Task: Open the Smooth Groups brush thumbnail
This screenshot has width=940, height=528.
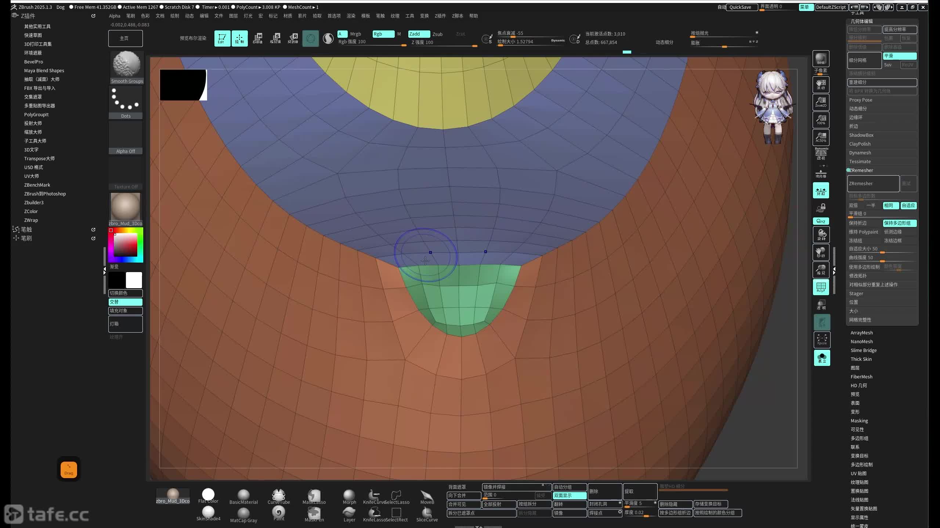Action: tap(126, 67)
